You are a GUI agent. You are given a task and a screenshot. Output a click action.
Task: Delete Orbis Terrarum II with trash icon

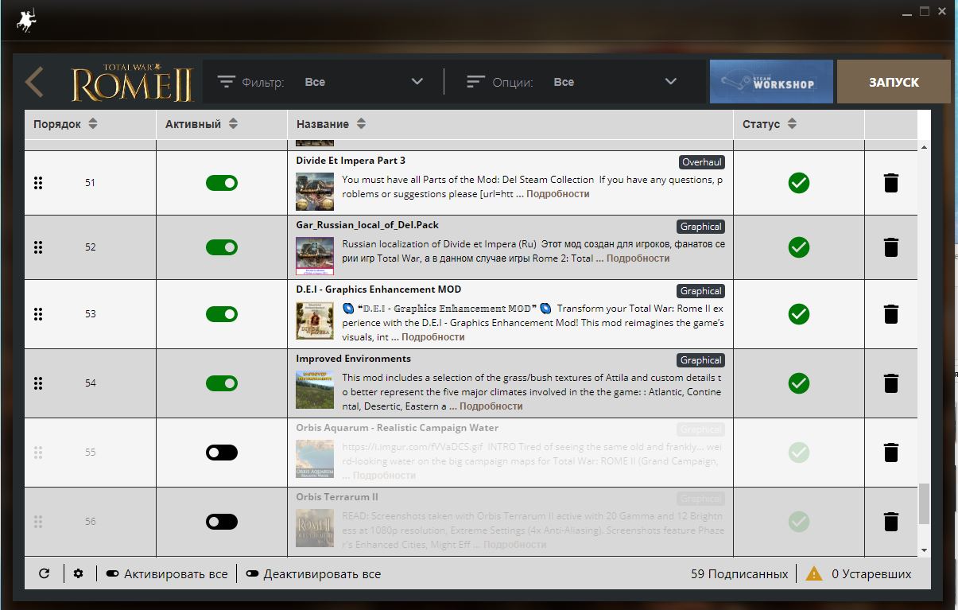(891, 522)
